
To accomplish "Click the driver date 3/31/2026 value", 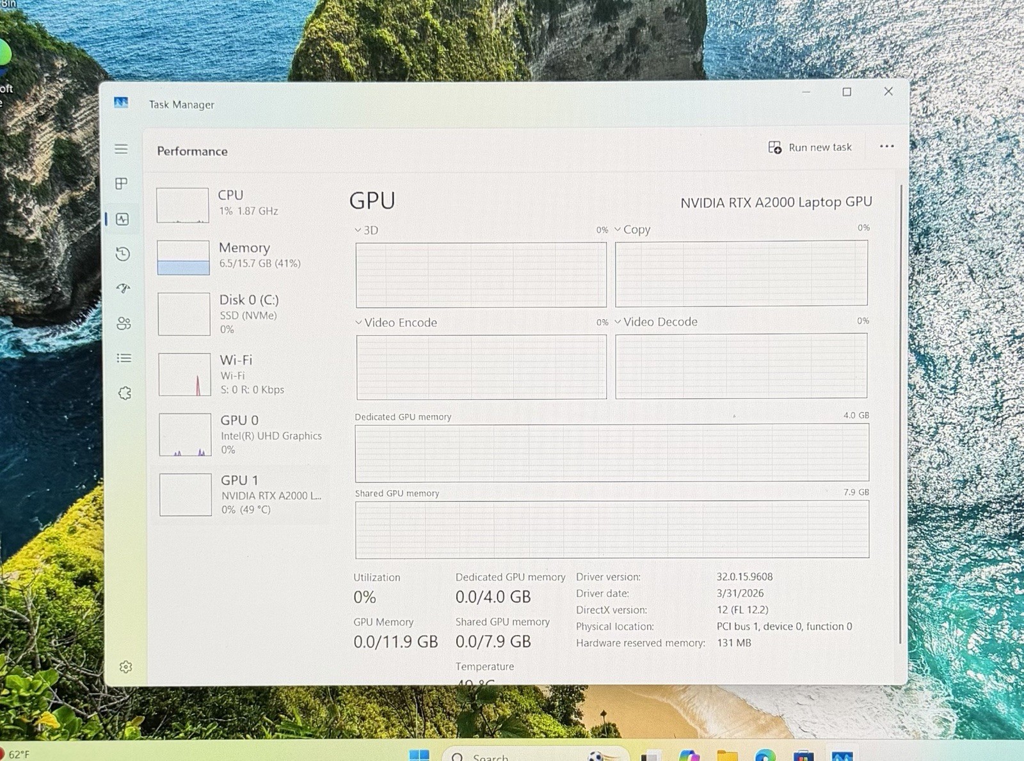I will coord(740,593).
